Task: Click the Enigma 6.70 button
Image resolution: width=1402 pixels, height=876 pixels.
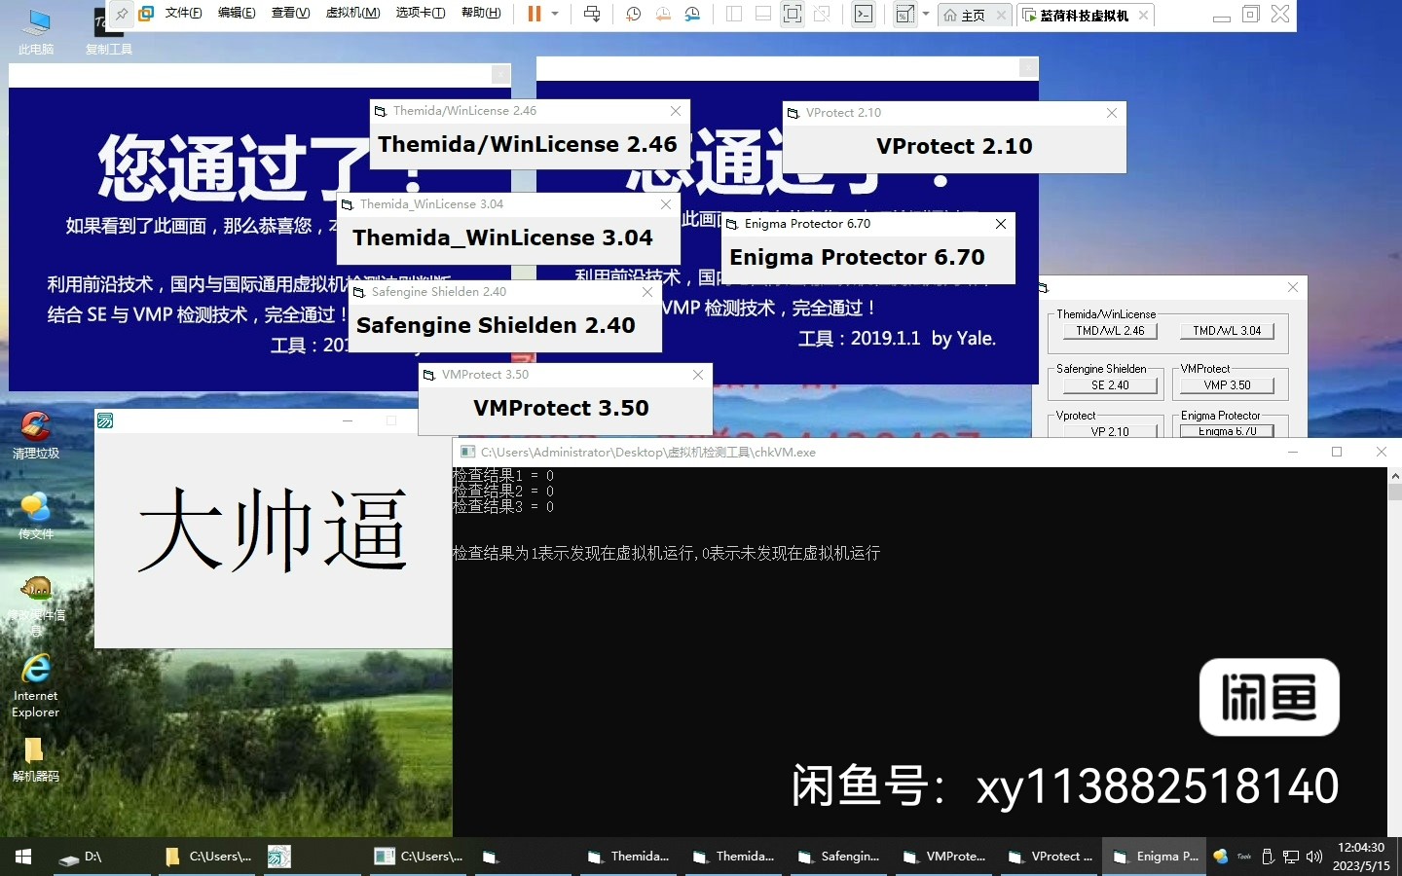Action: click(1227, 431)
